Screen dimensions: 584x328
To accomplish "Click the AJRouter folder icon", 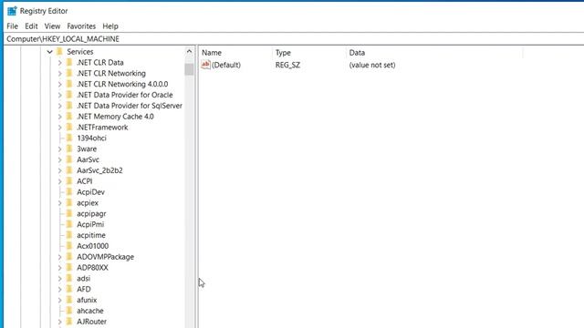I will [x=69, y=321].
